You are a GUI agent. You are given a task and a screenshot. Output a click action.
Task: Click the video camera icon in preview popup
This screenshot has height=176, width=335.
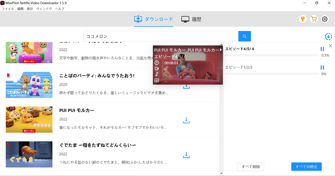click(157, 69)
